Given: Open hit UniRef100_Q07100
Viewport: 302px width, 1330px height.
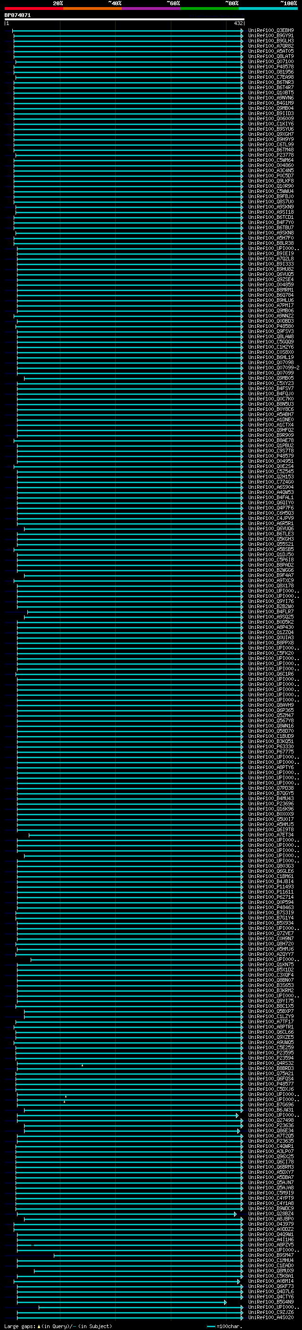Looking at the screenshot, I should point(270,61).
